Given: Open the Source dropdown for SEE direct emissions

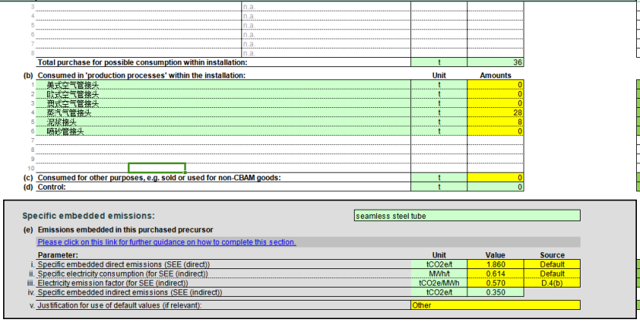Looking at the screenshot, I should [x=552, y=264].
